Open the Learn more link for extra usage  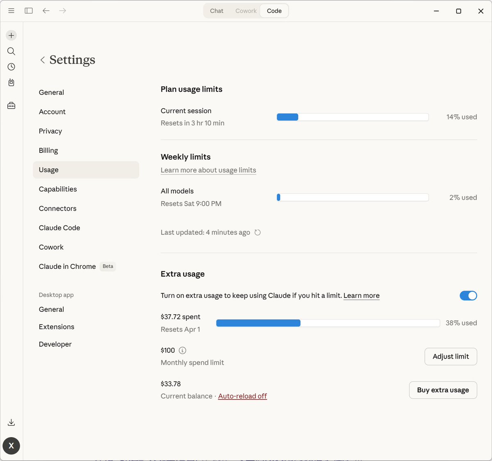coord(361,295)
